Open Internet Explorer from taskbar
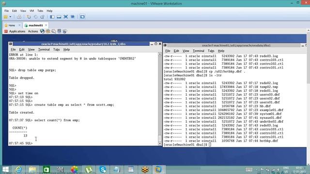The width and height of the screenshot is (310, 174). click(18, 170)
